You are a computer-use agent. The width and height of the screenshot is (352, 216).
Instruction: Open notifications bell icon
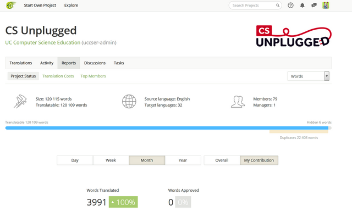coord(302,5)
